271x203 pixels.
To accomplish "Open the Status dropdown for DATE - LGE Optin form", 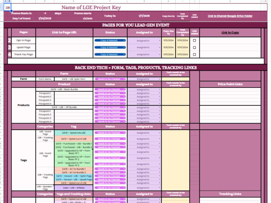I will [110, 79].
